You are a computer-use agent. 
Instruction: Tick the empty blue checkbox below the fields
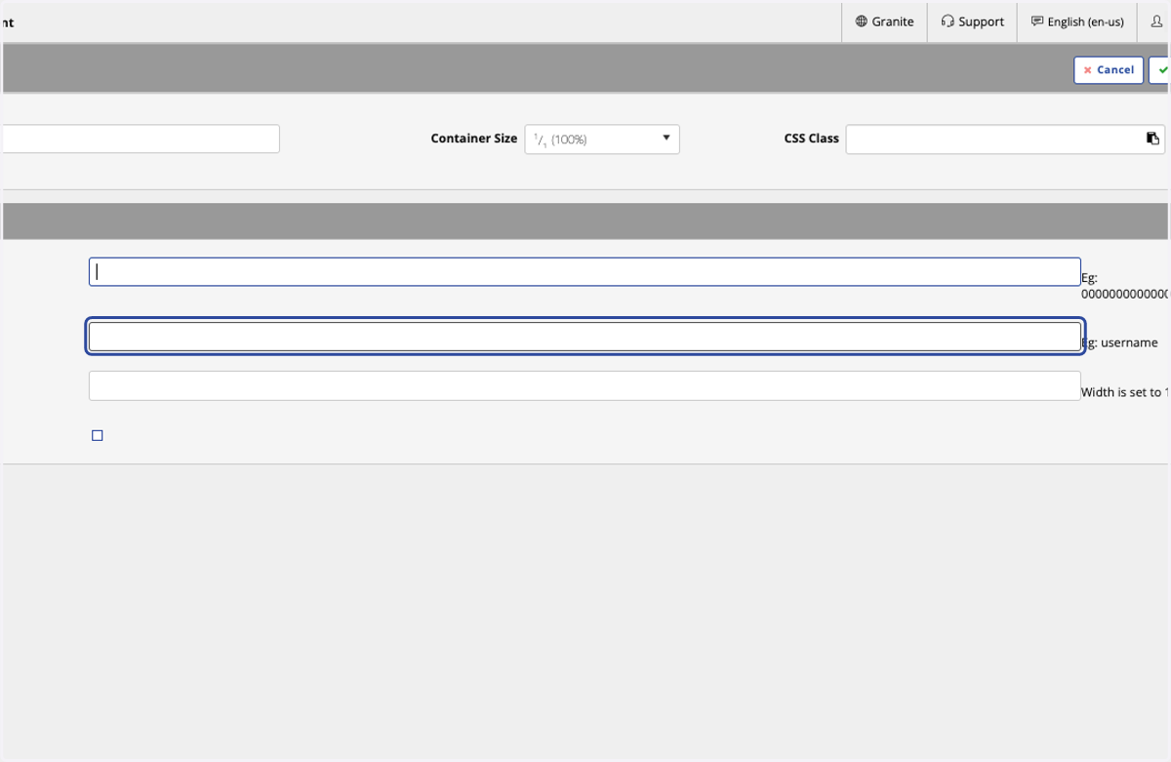click(98, 436)
